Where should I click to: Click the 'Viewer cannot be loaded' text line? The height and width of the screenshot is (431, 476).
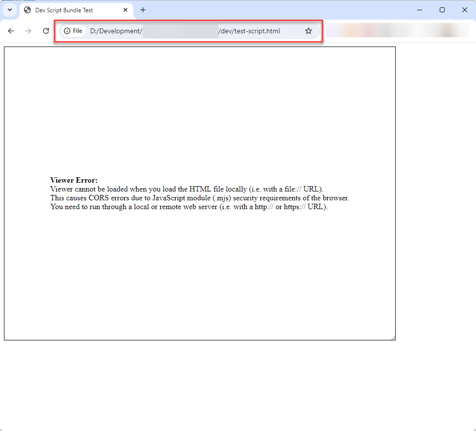pos(187,189)
